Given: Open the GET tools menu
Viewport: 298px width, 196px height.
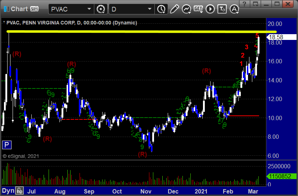Looking at the screenshot, I should click(x=198, y=9).
